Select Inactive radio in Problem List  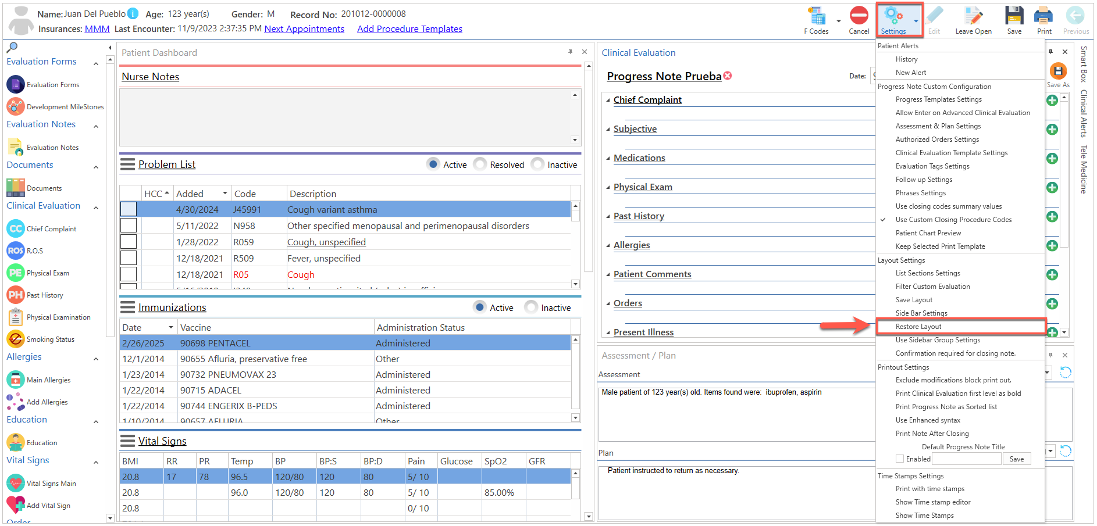[537, 164]
